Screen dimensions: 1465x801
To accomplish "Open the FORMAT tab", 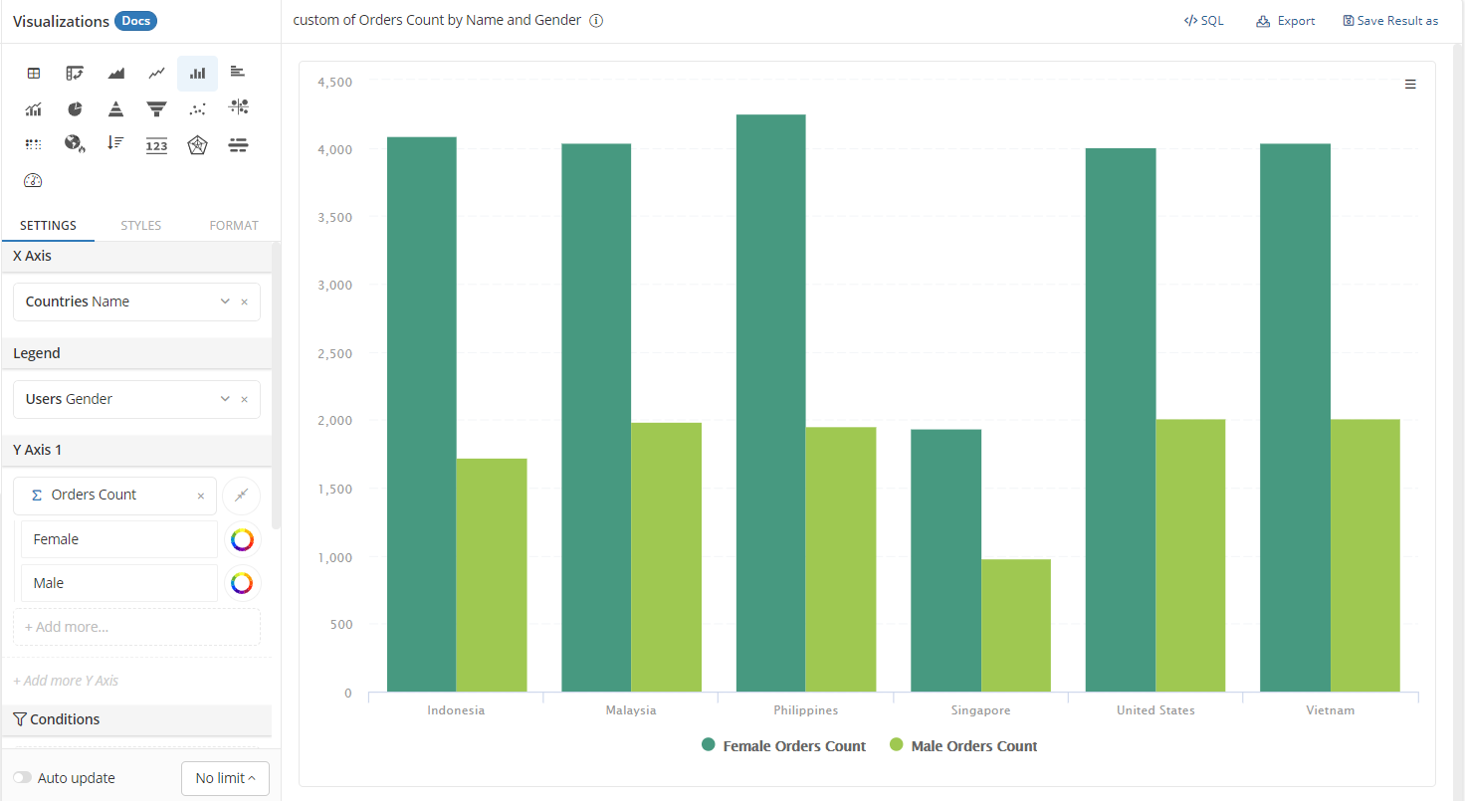I will 234,226.
